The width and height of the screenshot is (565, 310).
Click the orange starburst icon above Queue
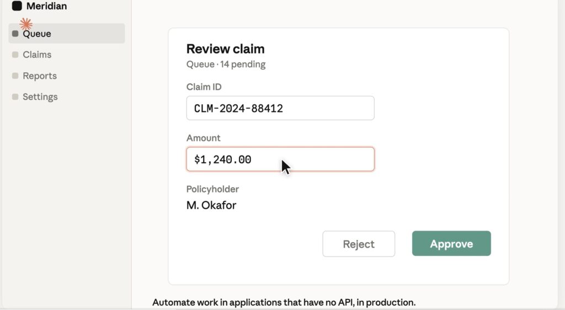pos(26,24)
